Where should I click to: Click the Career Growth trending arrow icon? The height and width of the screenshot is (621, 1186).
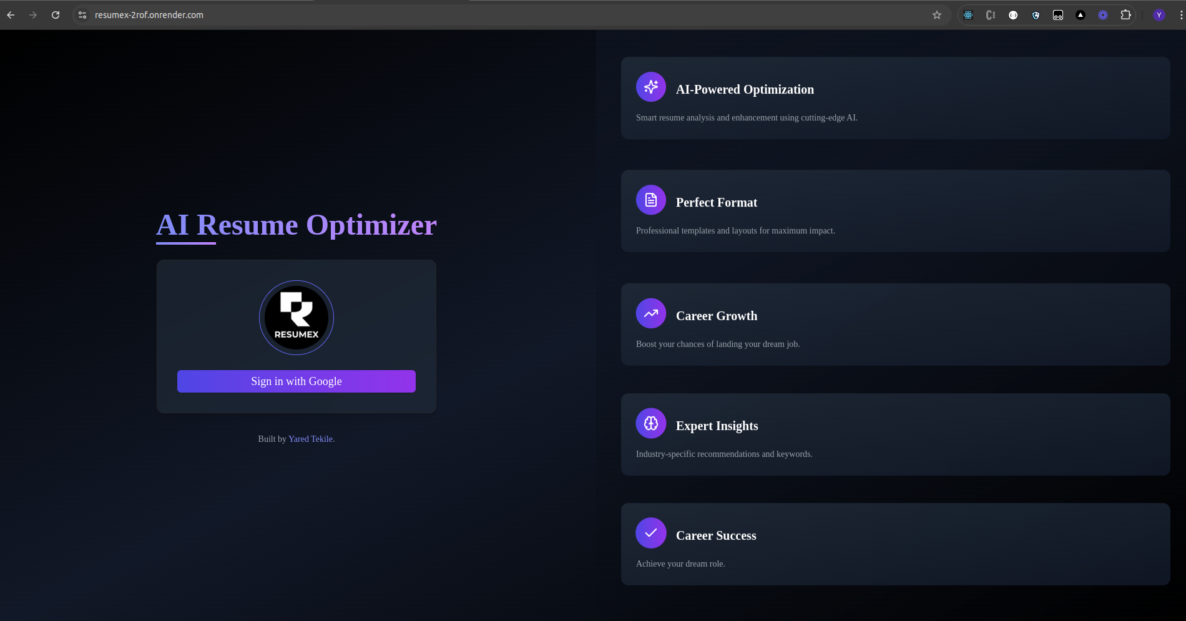pyautogui.click(x=651, y=313)
